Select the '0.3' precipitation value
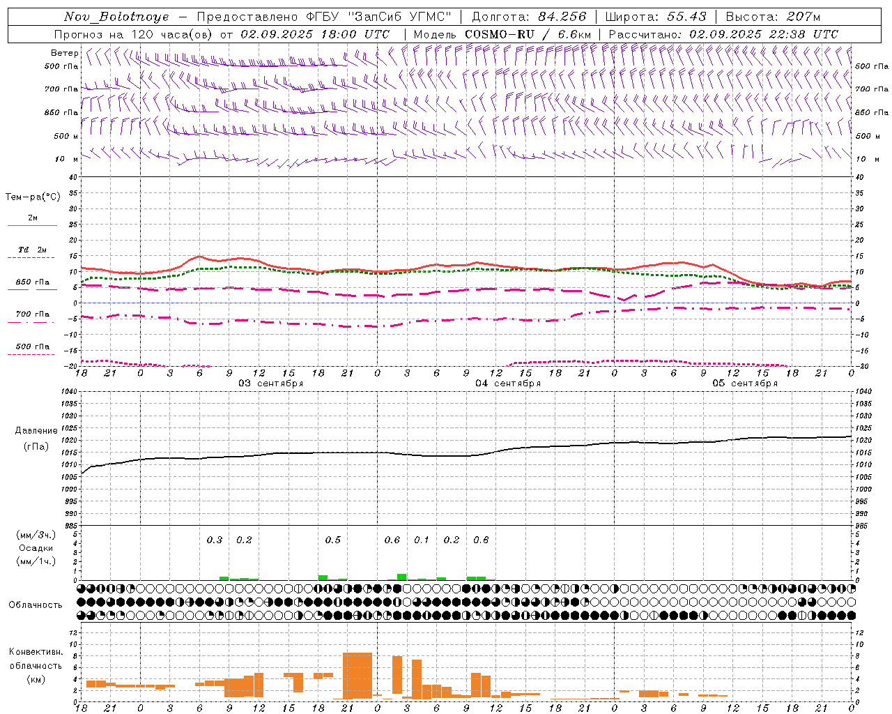The image size is (892, 714). 215,540
